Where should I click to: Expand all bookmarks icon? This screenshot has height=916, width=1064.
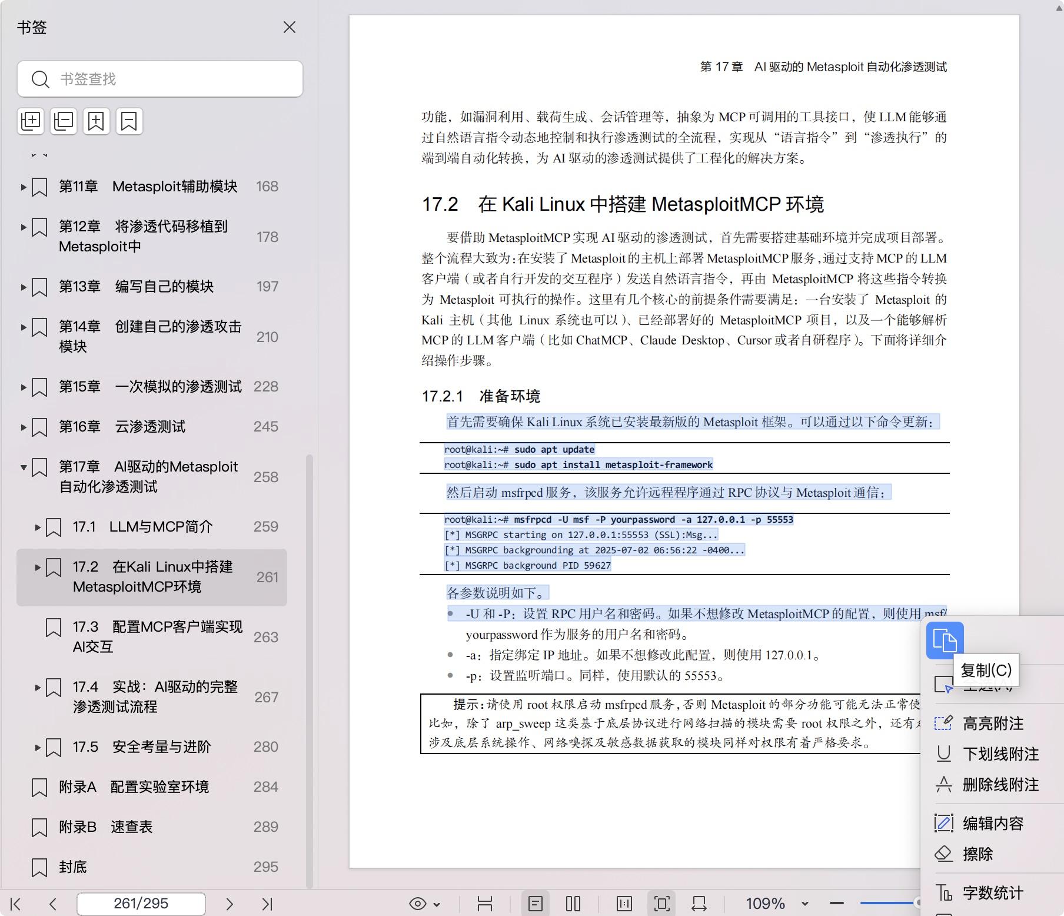[x=31, y=121]
